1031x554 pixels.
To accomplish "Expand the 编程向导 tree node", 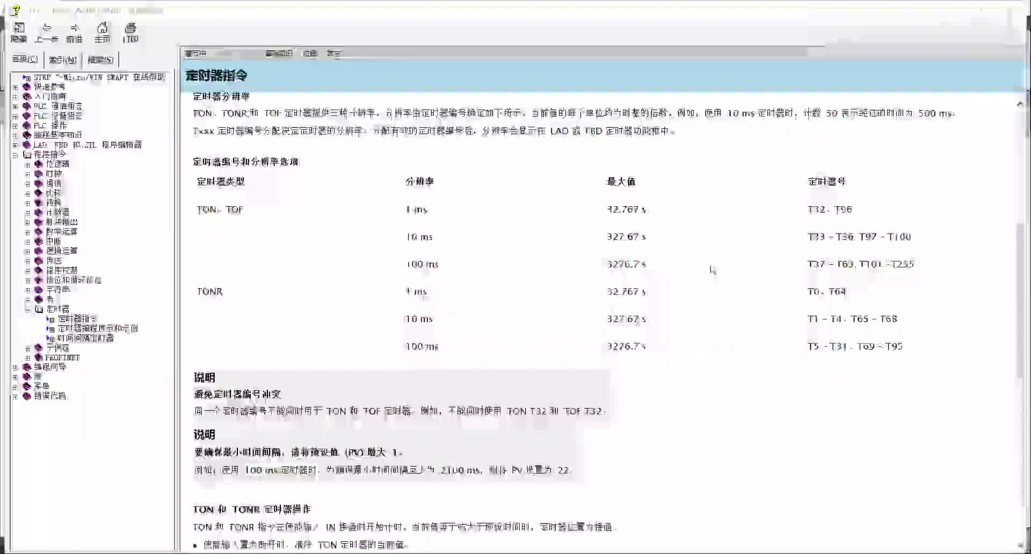I will [x=16, y=367].
